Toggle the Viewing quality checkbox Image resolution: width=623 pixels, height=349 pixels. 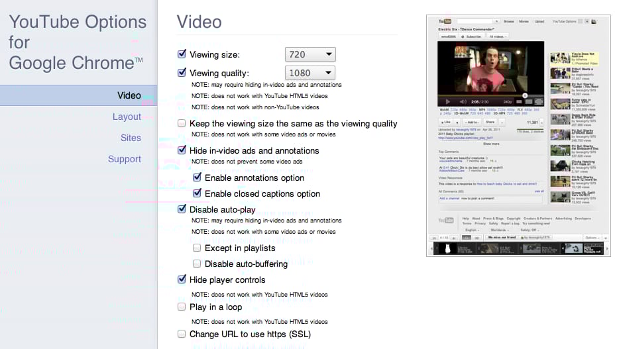pyautogui.click(x=182, y=73)
